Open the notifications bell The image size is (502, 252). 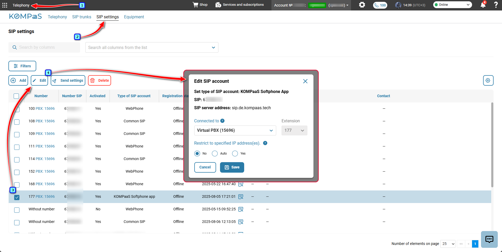[483, 5]
